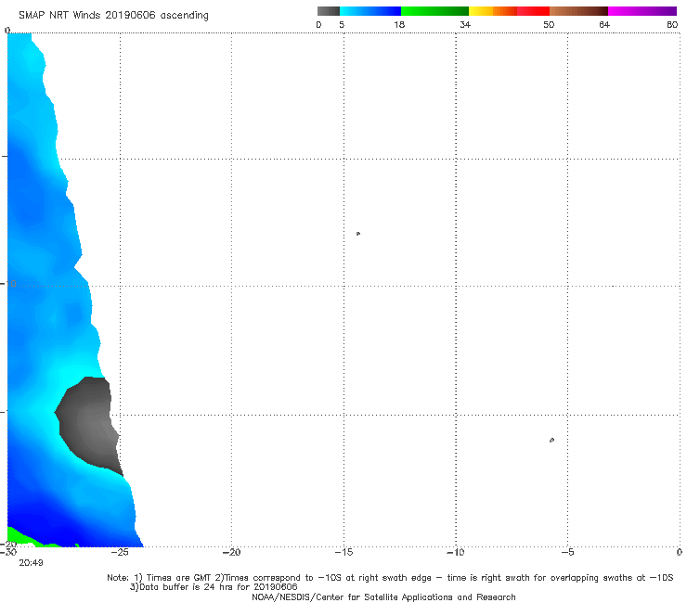Pick the cyan-blue 5–18 color bar segment

click(x=370, y=11)
